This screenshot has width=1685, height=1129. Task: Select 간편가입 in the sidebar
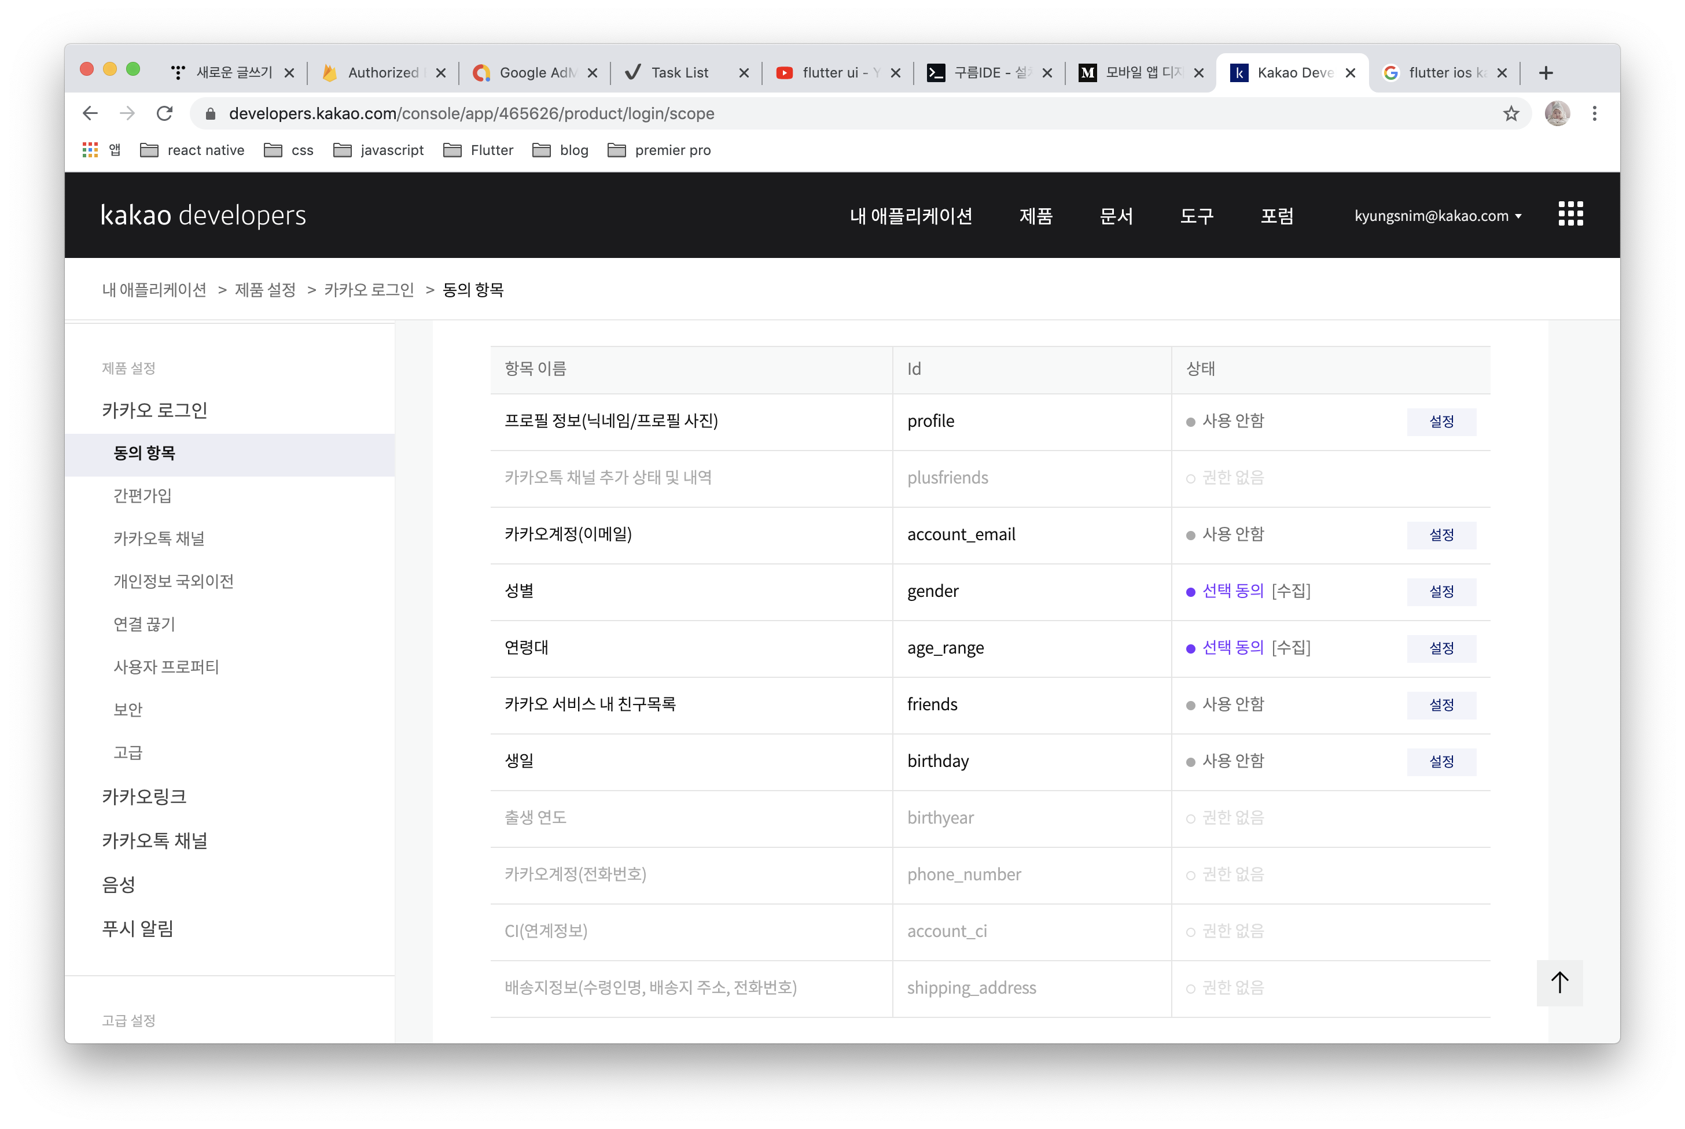pyautogui.click(x=143, y=495)
